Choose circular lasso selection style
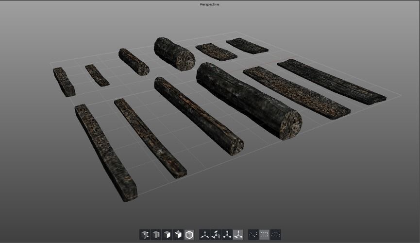 tap(276, 235)
